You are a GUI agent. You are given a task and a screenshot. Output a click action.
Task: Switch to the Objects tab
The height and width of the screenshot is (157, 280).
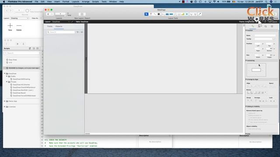pos(59,26)
